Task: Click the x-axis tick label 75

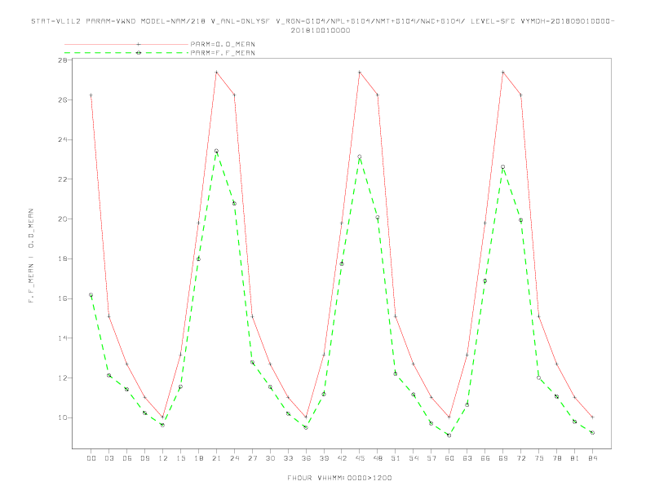Action: pyautogui.click(x=539, y=458)
